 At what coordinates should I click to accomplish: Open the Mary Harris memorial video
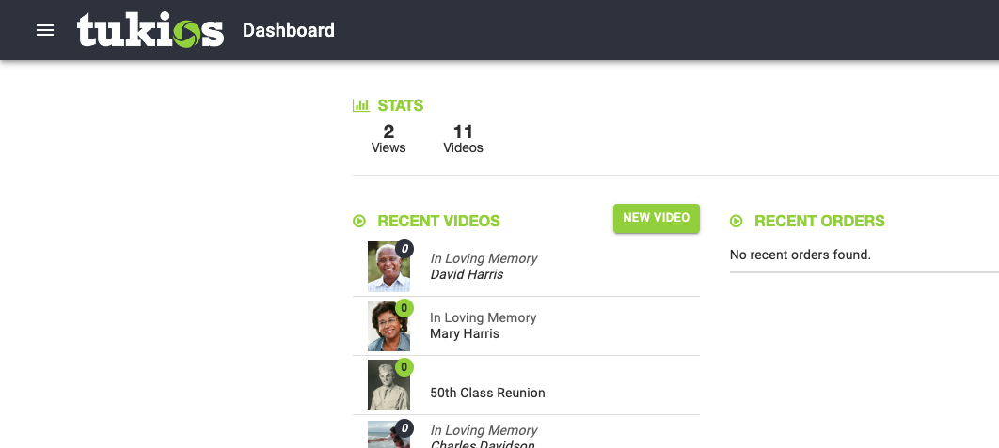pyautogui.click(x=465, y=334)
